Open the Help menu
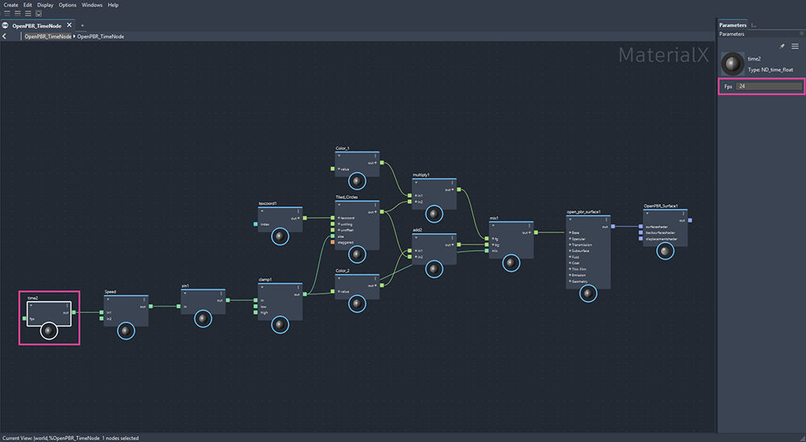 click(x=113, y=5)
